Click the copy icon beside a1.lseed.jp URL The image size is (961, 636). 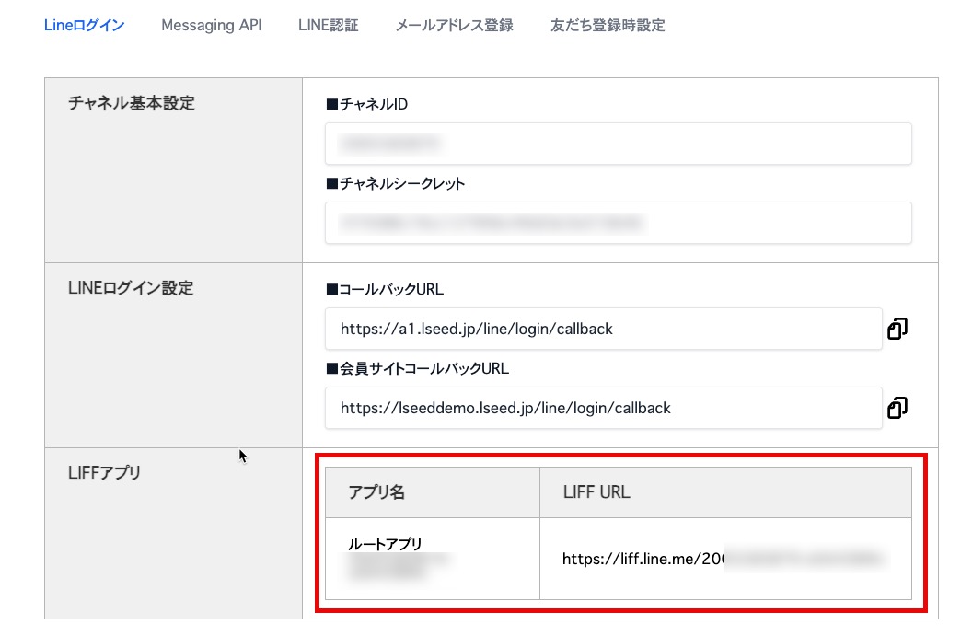tap(897, 329)
